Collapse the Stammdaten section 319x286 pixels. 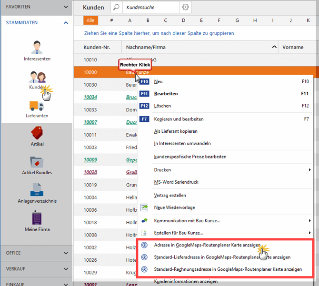pyautogui.click(x=65, y=22)
